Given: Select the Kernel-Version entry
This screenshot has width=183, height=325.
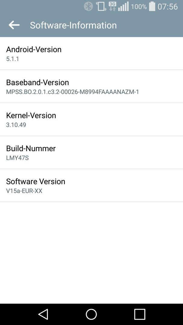Looking at the screenshot, I should point(91,119).
